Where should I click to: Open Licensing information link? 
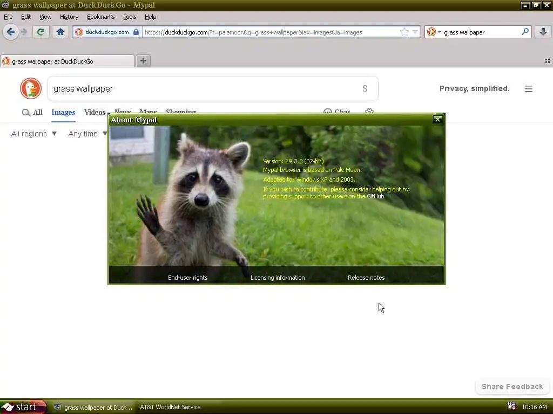pos(278,278)
